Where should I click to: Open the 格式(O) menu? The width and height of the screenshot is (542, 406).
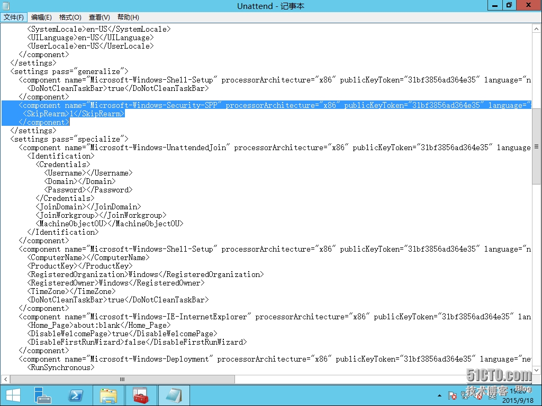[70, 17]
